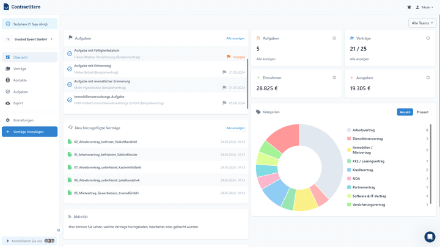Open the trusted Event GmbH organization dropdown
The width and height of the screenshot is (440, 247).
click(29, 39)
